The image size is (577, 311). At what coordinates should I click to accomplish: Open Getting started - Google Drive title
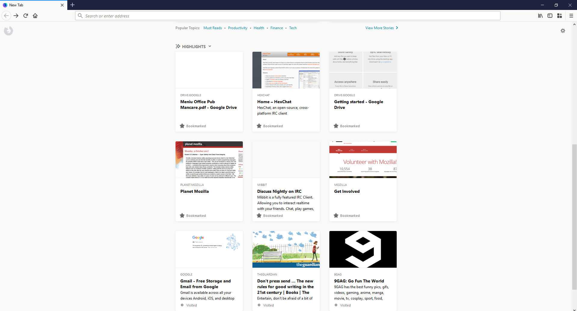359,105
